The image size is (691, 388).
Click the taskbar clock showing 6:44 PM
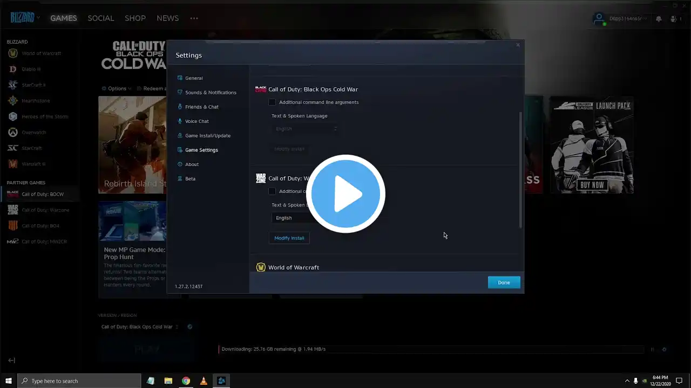(x=660, y=381)
